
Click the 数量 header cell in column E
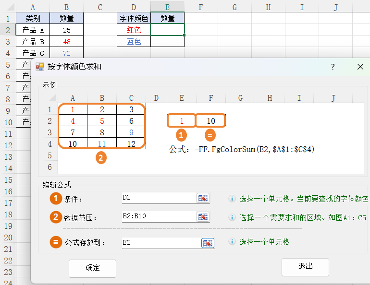click(167, 19)
